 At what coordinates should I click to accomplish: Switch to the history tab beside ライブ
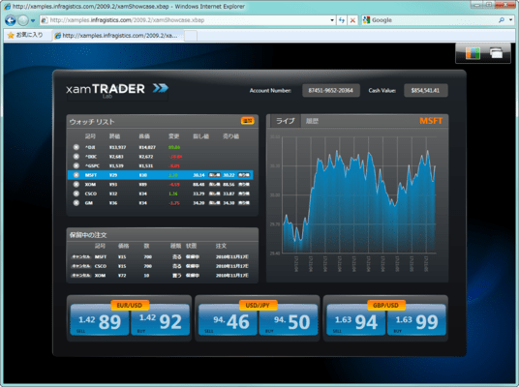click(312, 121)
